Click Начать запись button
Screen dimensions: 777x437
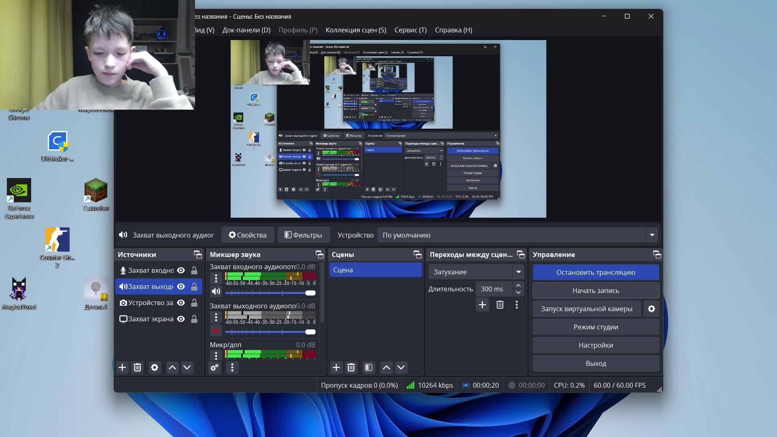pos(596,291)
